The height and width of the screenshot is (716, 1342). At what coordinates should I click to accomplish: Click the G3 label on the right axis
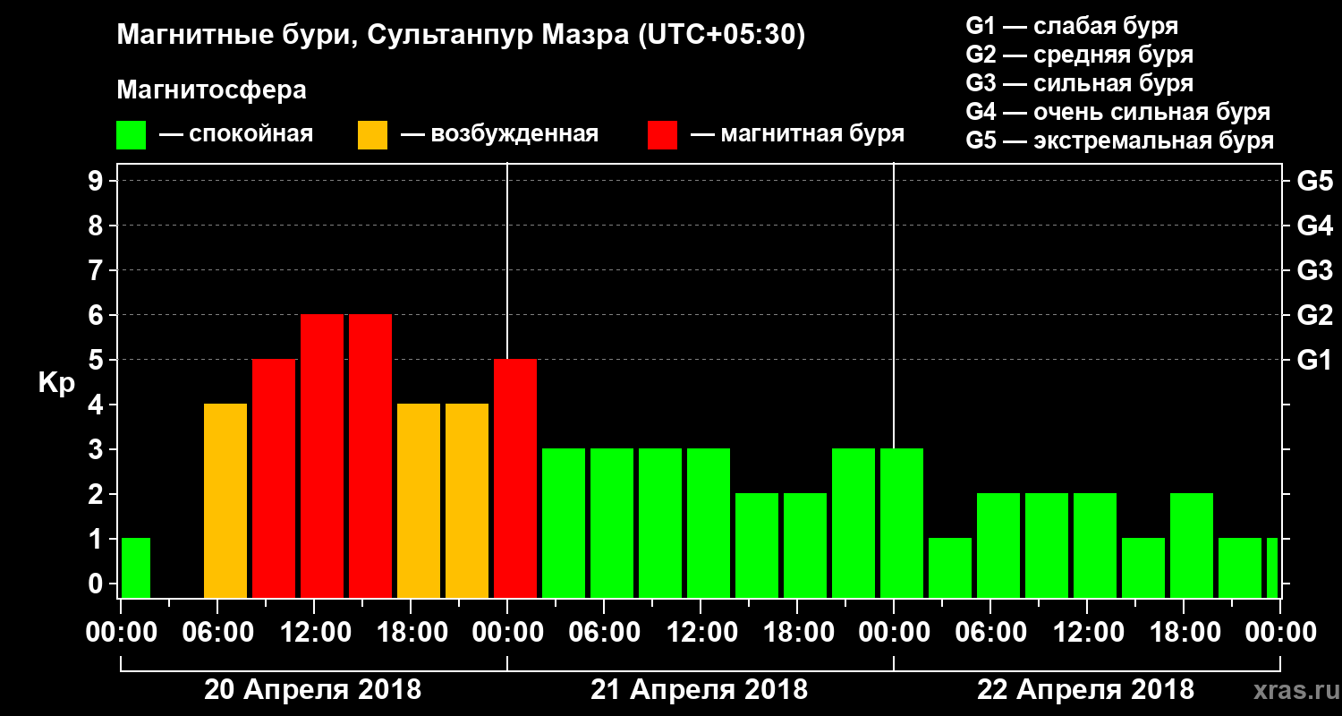(x=1315, y=270)
